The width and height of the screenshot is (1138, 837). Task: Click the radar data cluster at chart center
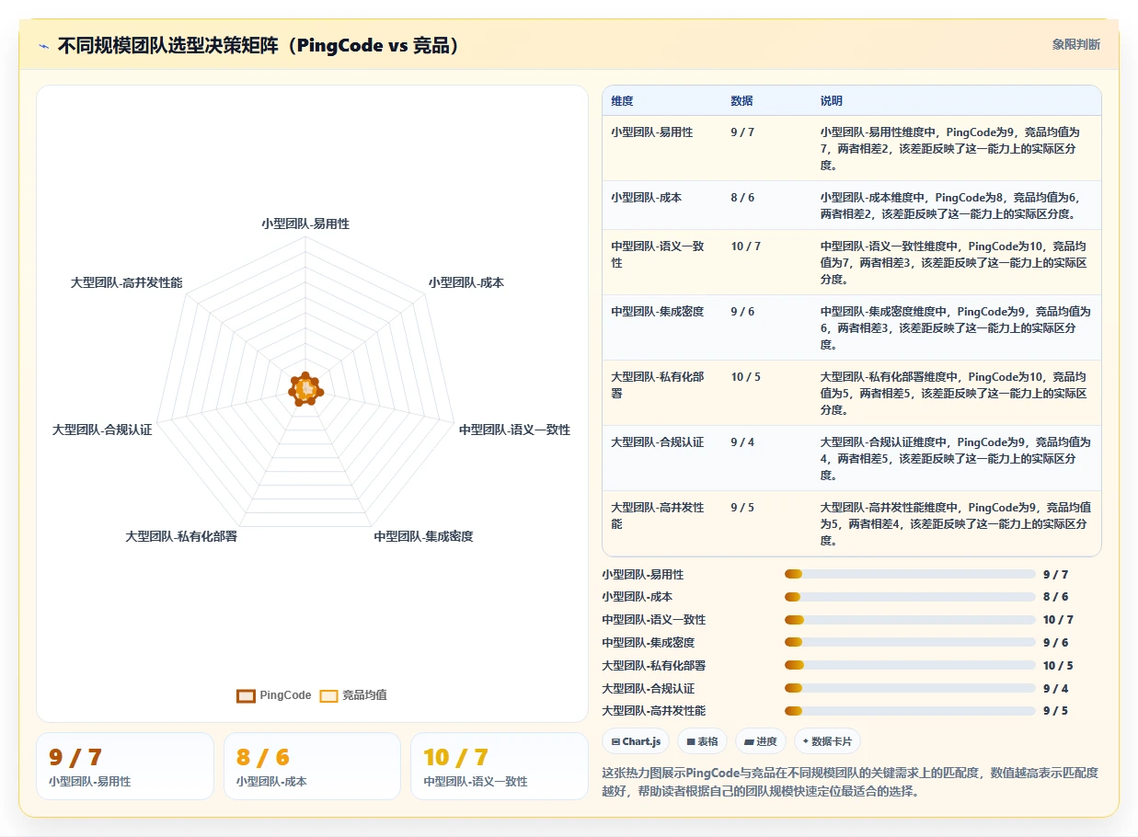point(305,389)
